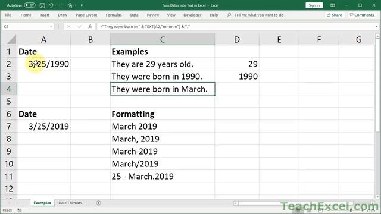Screen dimensions: 381x214
Task: Switch to the Insert ribbon tab
Action: [x=45, y=15]
